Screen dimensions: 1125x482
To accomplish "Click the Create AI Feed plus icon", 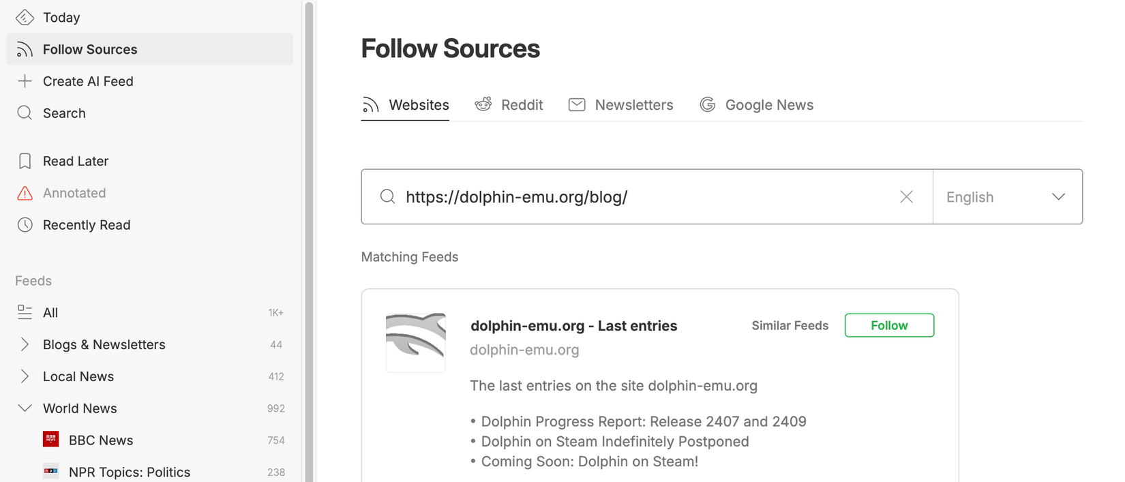I will pos(25,80).
